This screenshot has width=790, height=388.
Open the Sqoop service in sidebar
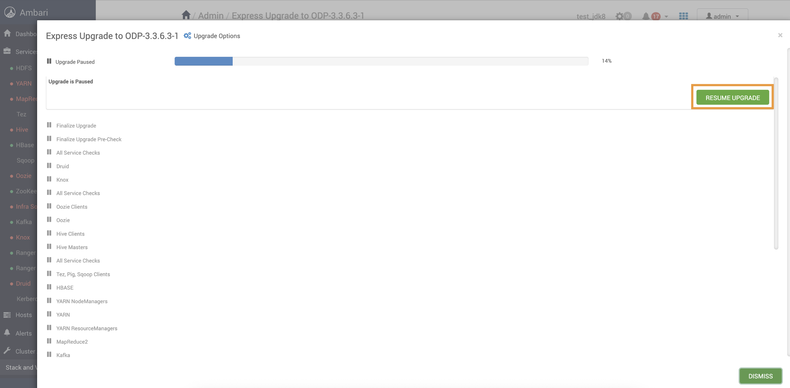[x=25, y=160]
